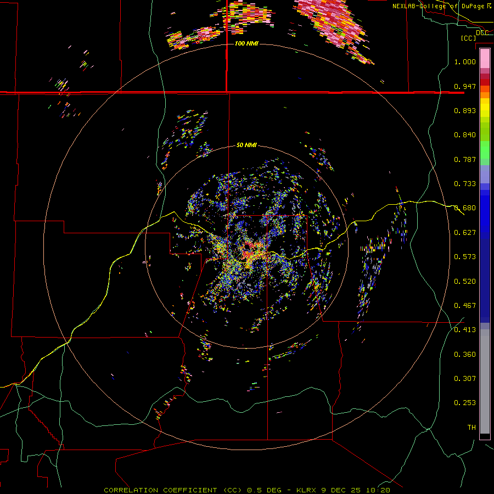Click the radar site at the ring center
The width and height of the screenshot is (494, 494).
246,246
